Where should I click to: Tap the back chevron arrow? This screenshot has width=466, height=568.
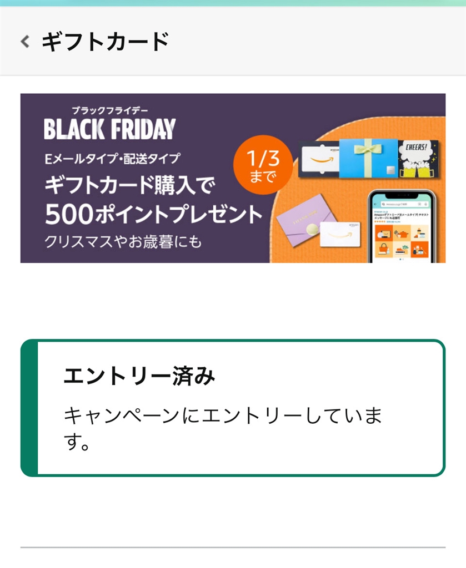click(x=25, y=42)
